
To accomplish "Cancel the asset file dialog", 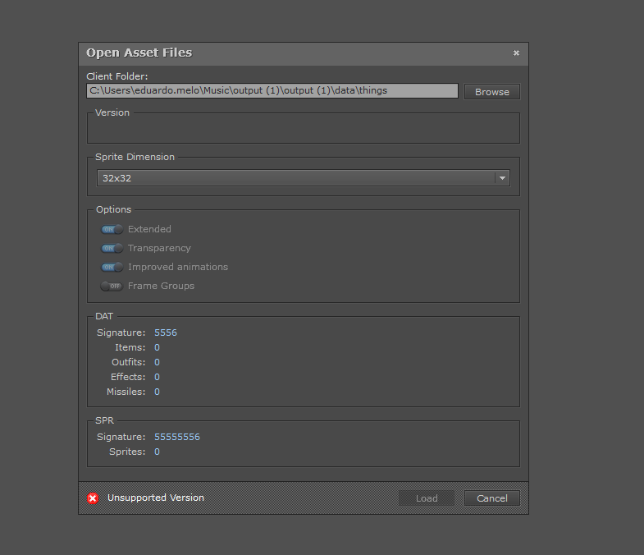I will click(492, 498).
